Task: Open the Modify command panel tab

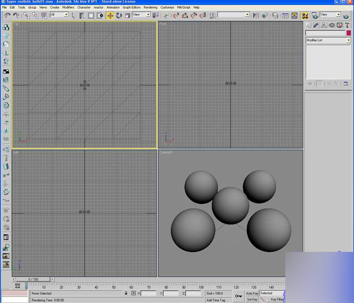Action: pyautogui.click(x=316, y=25)
